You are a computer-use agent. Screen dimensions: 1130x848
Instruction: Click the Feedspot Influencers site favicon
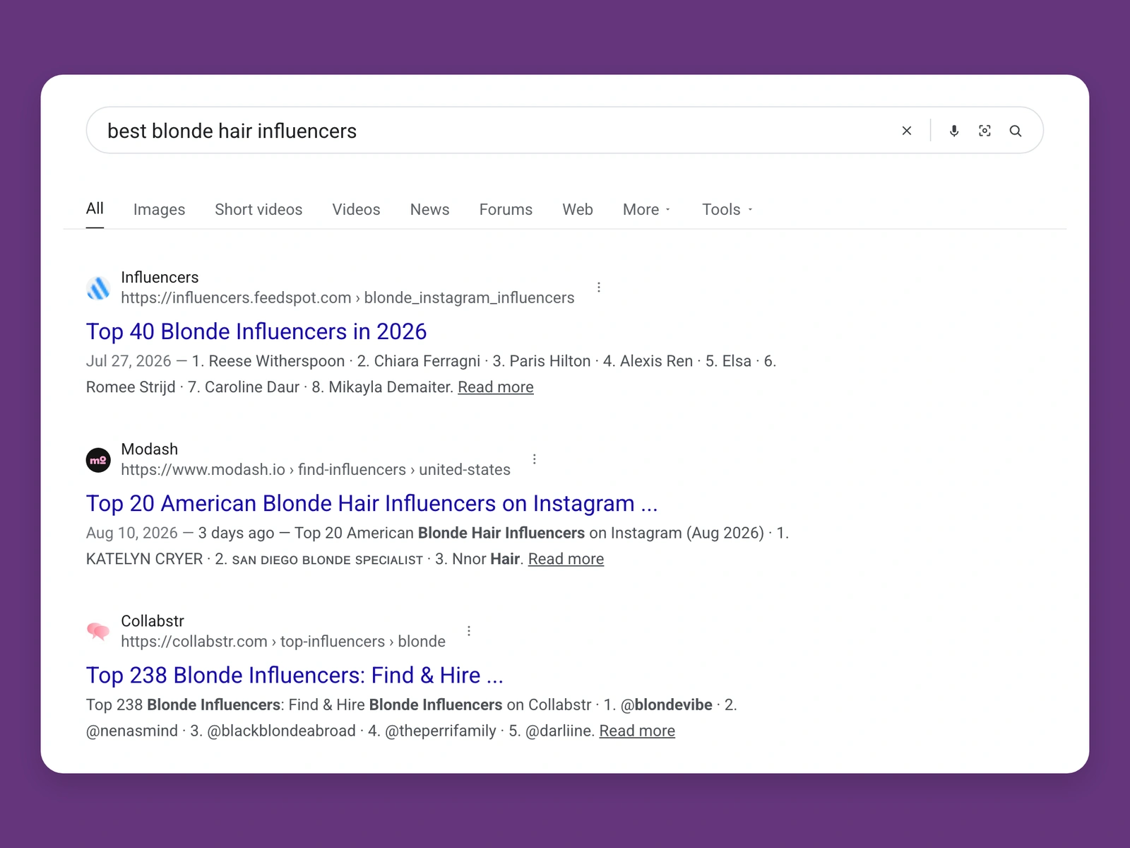[98, 288]
